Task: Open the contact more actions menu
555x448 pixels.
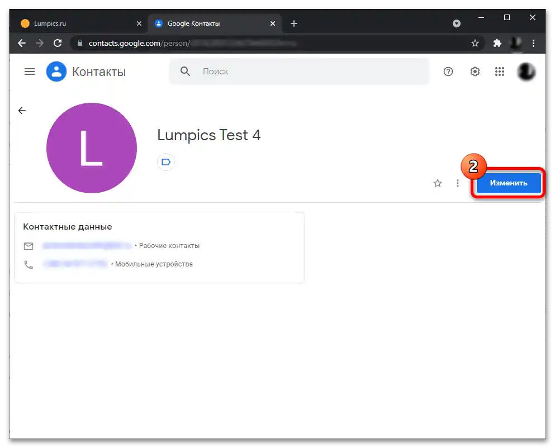Action: coord(458,183)
